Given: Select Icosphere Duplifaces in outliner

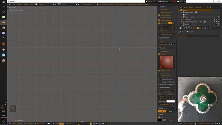Looking at the screenshot, I should [191, 22].
